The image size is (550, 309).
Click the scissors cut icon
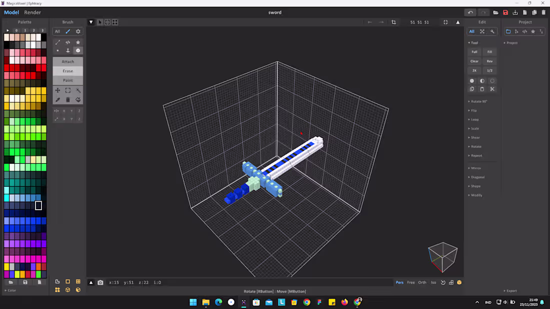492,89
